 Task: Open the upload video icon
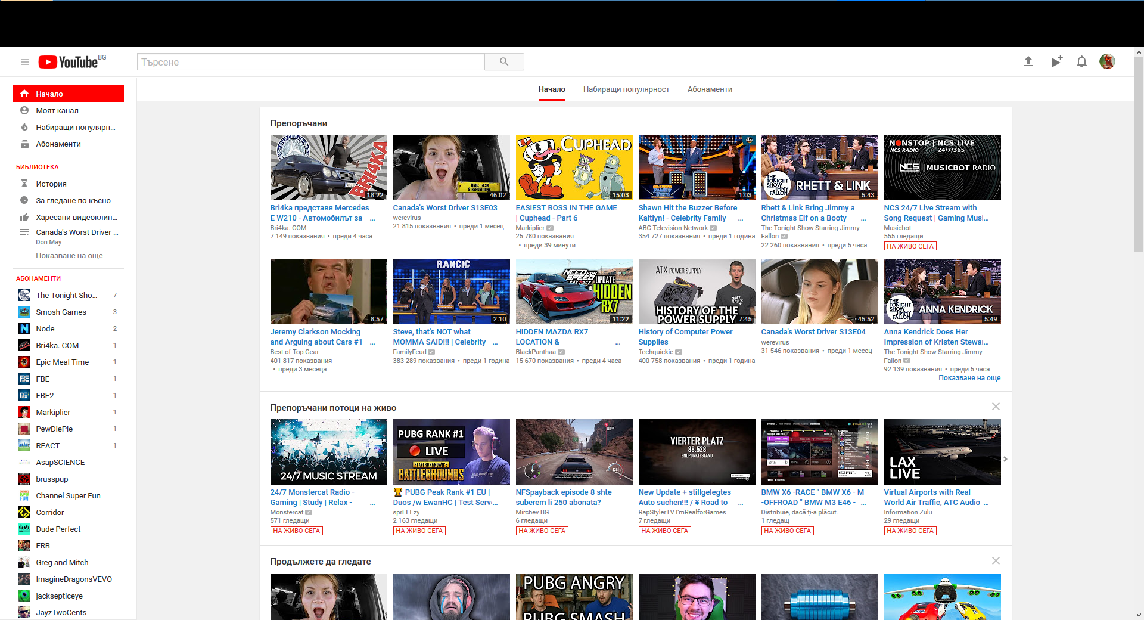coord(1028,61)
